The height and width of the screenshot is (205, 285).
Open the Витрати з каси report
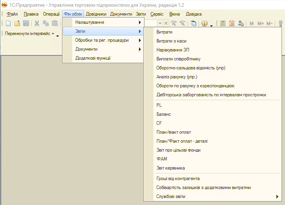[x=217, y=41]
